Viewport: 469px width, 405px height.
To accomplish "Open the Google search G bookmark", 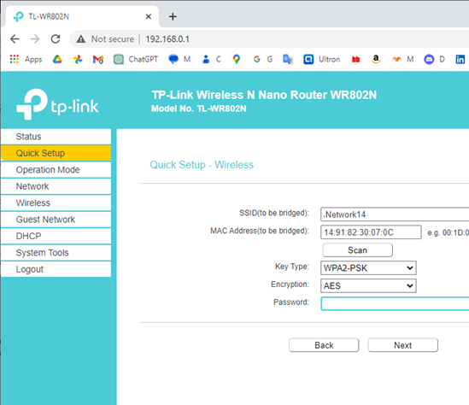I will point(263,59).
